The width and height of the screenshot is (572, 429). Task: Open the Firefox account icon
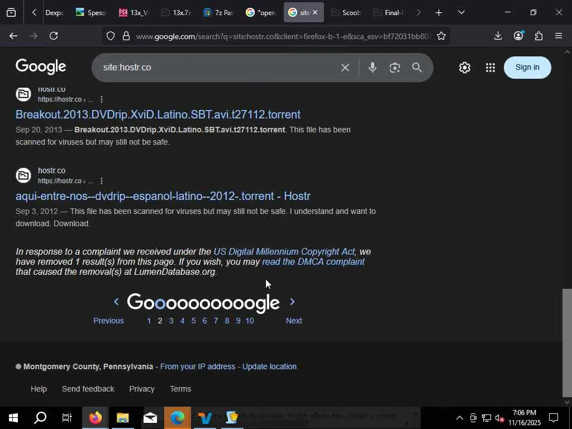(x=518, y=36)
